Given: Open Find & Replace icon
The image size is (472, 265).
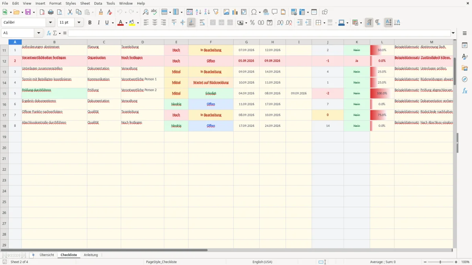Looking at the screenshot, I should pyautogui.click(x=146, y=12).
